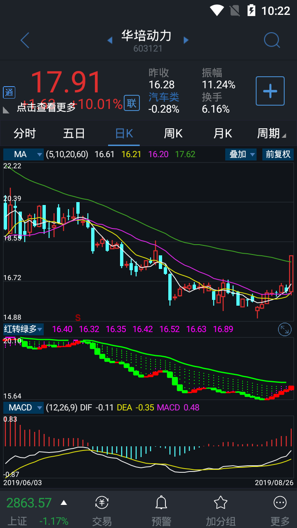Open 周期 period dropdown

(x=271, y=133)
